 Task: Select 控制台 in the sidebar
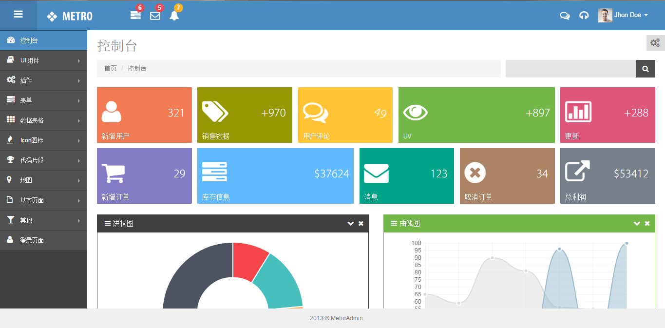click(43, 40)
